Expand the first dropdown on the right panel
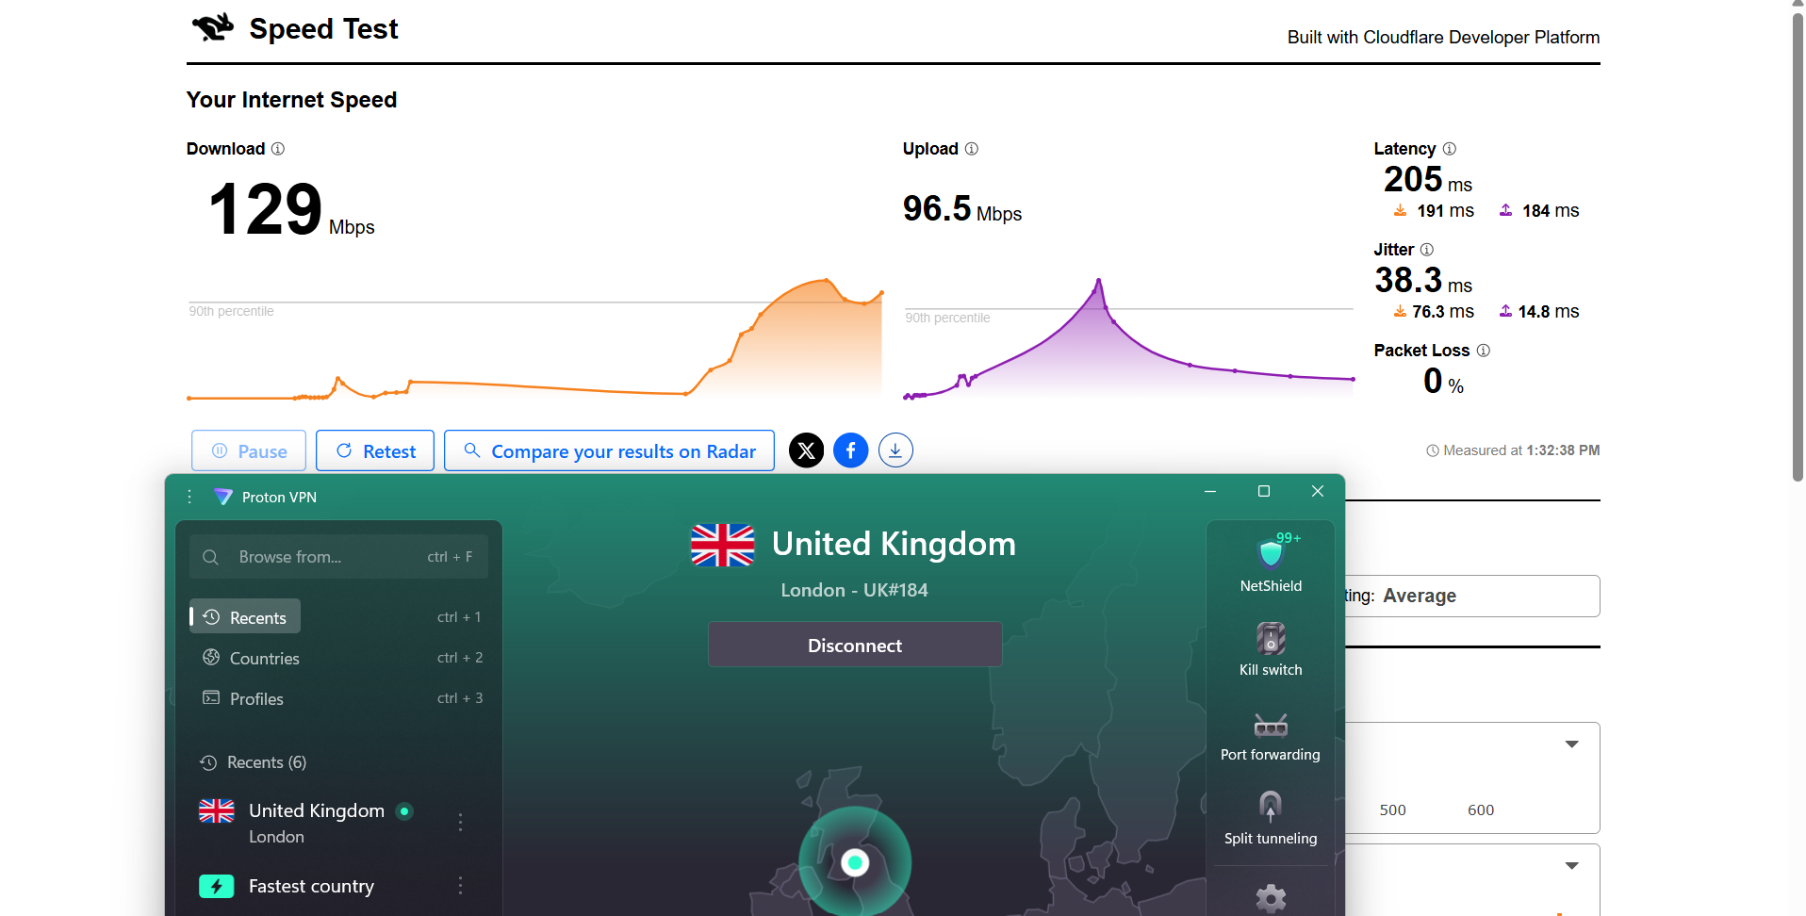The height and width of the screenshot is (916, 1806). point(1572,744)
